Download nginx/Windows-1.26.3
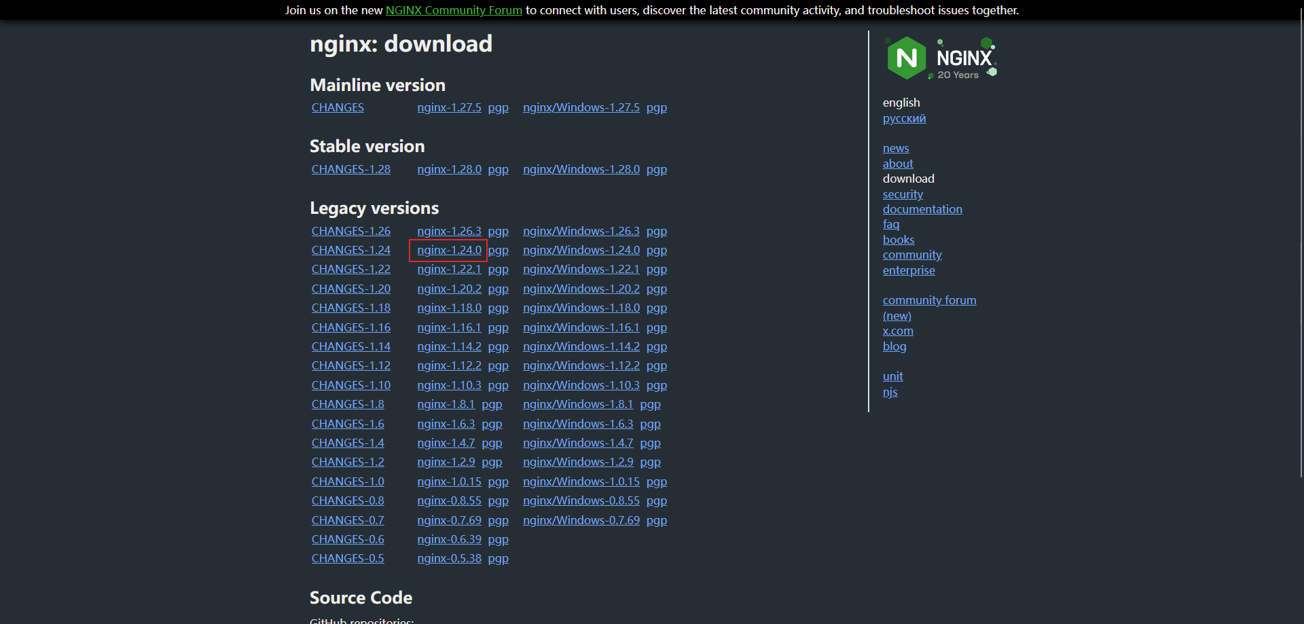Image resolution: width=1304 pixels, height=624 pixels. coord(581,231)
